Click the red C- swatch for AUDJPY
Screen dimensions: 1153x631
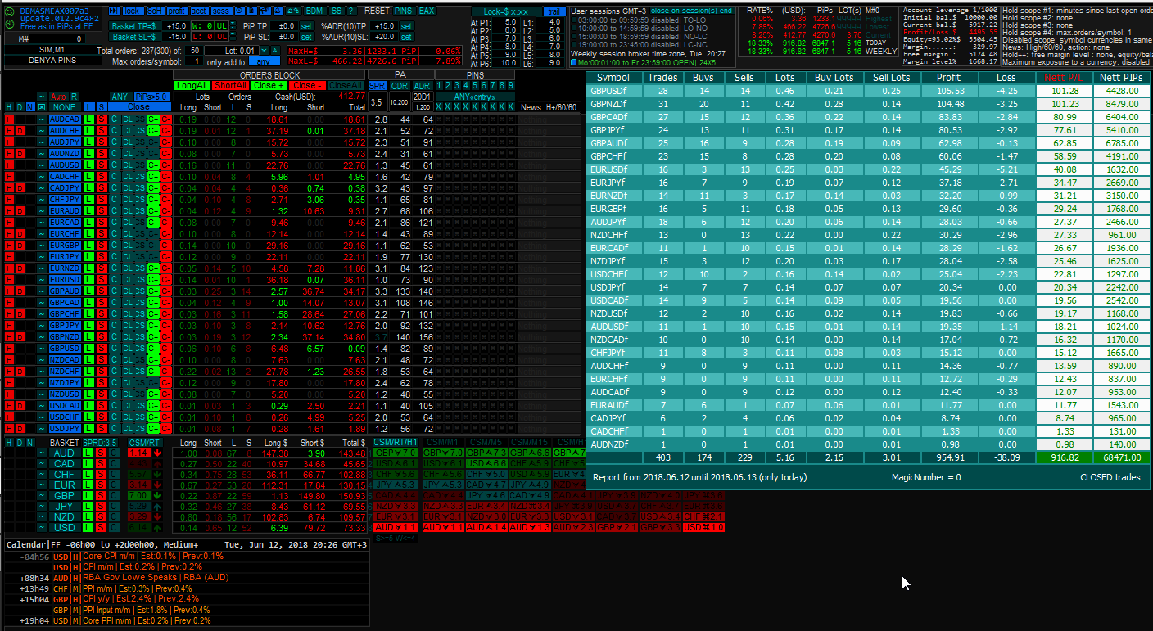(x=165, y=142)
